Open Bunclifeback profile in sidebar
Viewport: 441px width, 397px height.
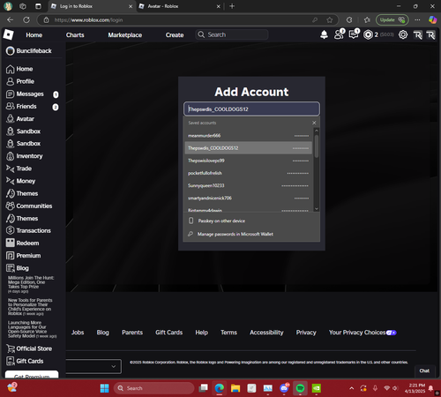pos(29,51)
